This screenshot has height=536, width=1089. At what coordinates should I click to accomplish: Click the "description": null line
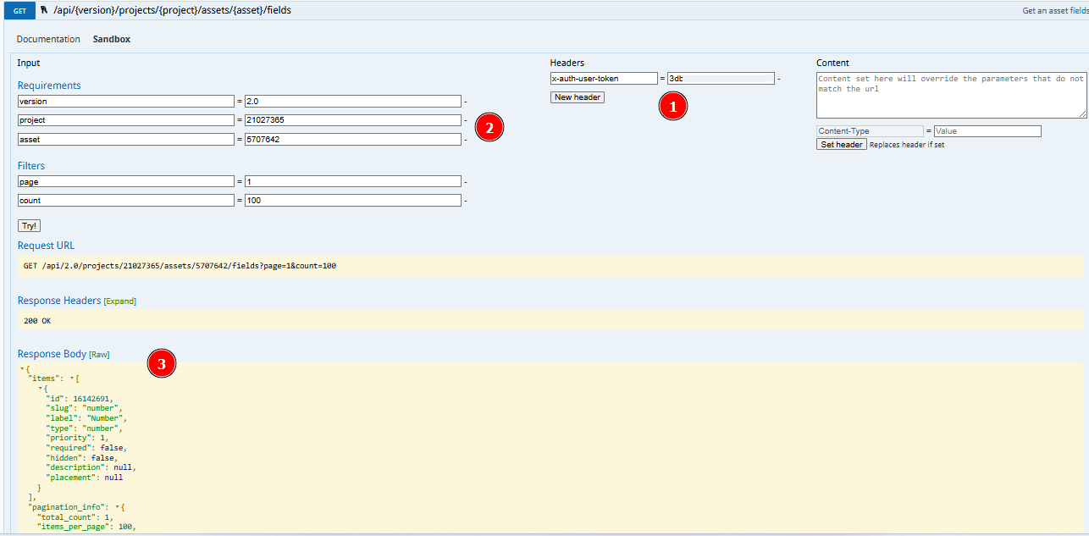click(x=91, y=467)
